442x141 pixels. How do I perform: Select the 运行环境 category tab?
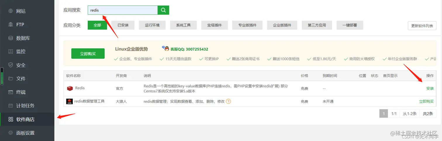[152, 25]
